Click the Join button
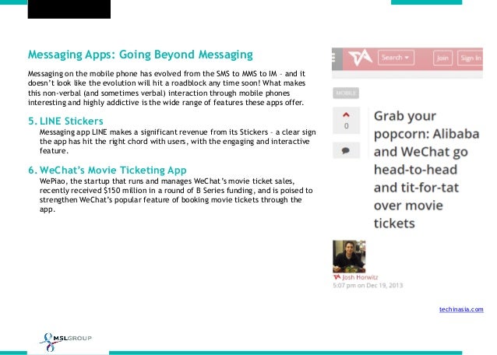 (442, 58)
